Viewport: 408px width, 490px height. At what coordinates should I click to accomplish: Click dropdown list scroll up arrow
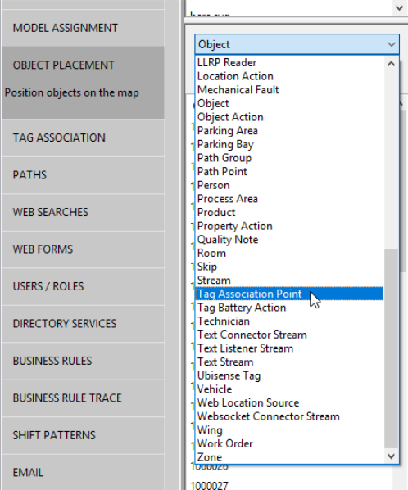(391, 64)
